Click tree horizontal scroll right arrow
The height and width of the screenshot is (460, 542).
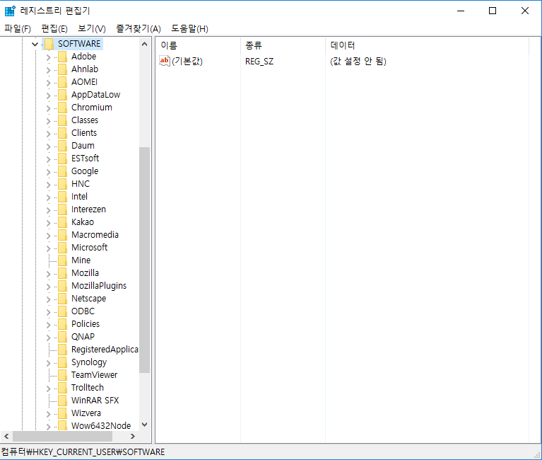[x=133, y=437]
